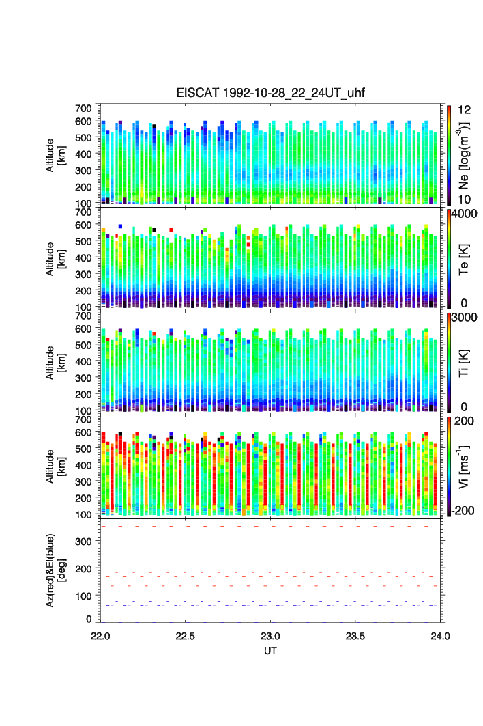Click the 0 tick in the azimuth/elevation panel
Image resolution: width=483 pixels, height=726 pixels.
pyautogui.click(x=89, y=619)
